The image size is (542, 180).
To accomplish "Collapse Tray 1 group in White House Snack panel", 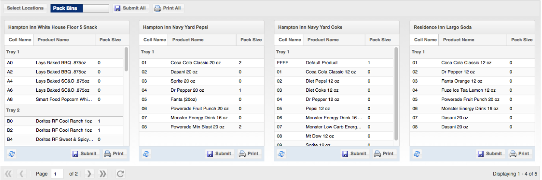I will tap(64, 52).
